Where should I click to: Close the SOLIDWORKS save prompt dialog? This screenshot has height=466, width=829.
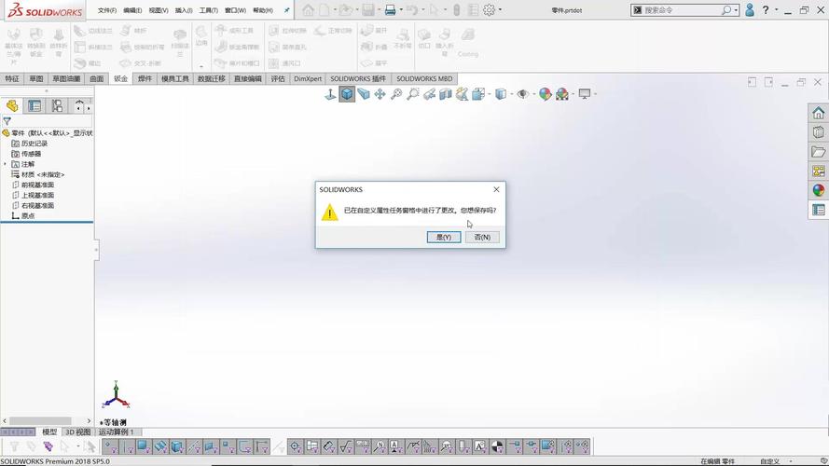[496, 189]
